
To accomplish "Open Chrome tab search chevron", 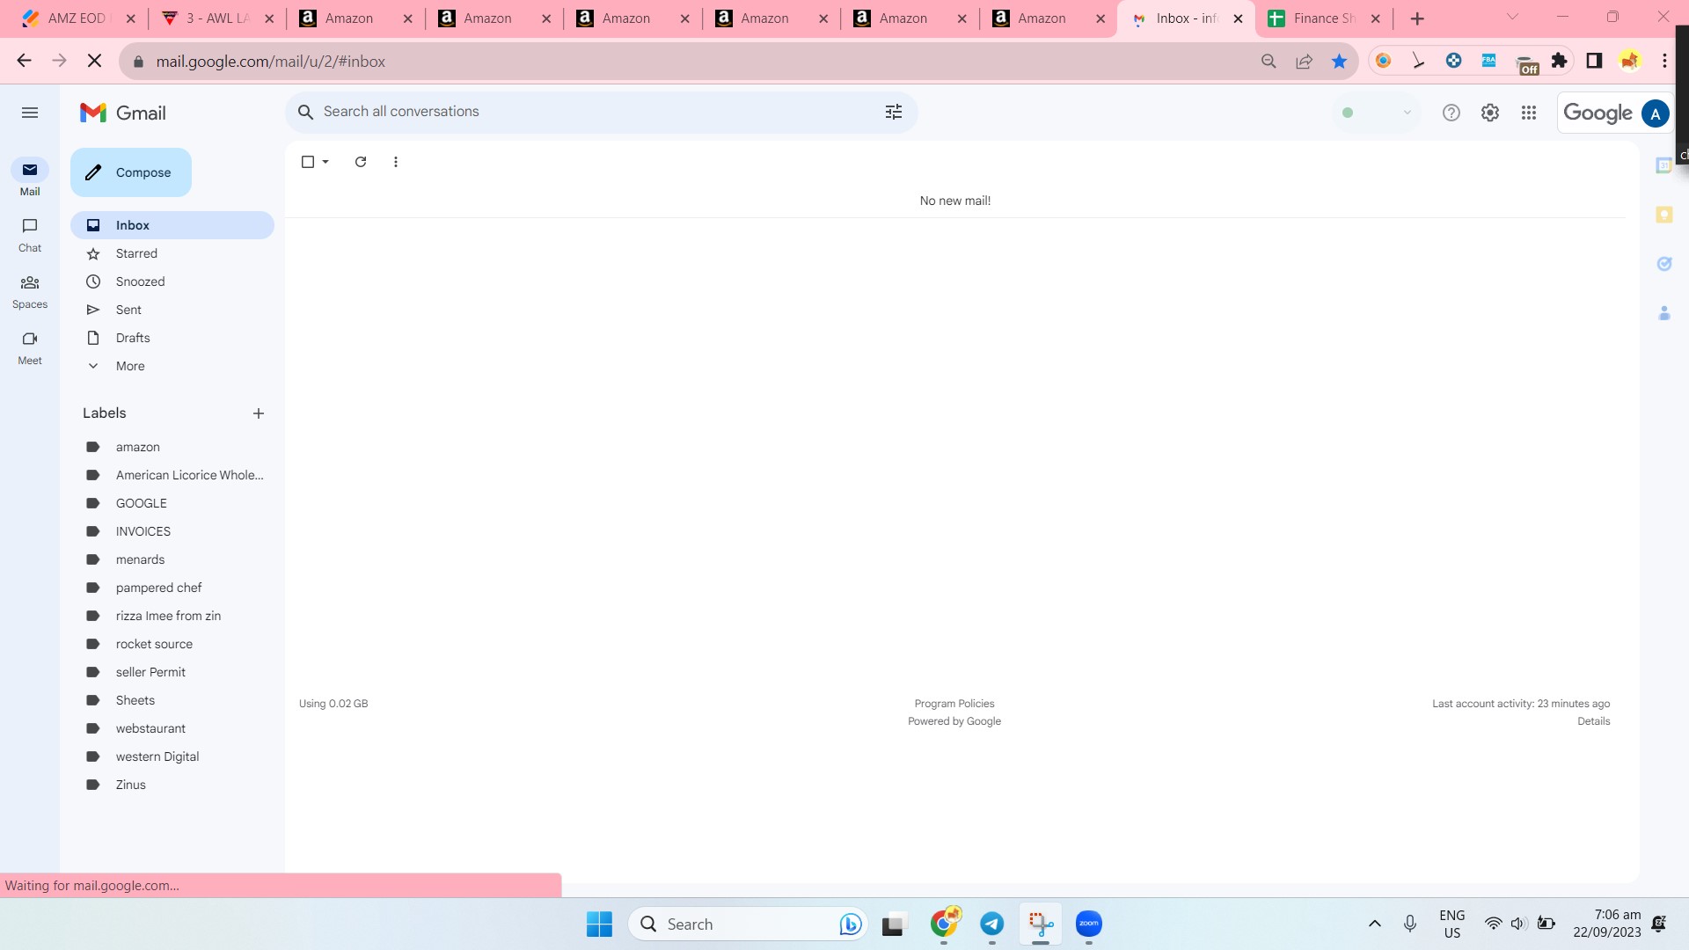I will point(1512,18).
